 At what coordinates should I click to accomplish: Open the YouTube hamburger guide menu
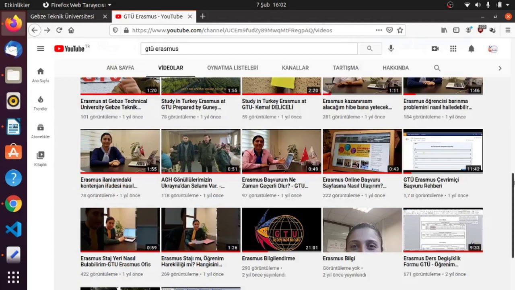(41, 49)
